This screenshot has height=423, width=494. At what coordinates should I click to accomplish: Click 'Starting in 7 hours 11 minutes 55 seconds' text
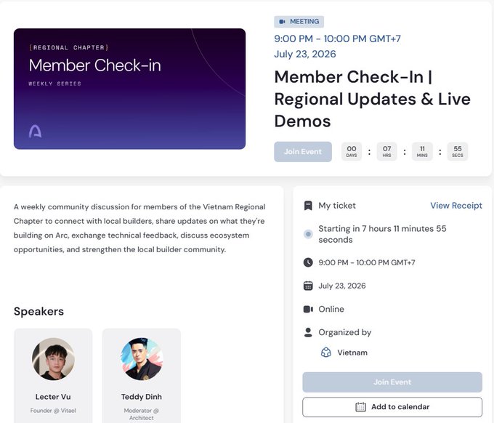[x=382, y=234]
